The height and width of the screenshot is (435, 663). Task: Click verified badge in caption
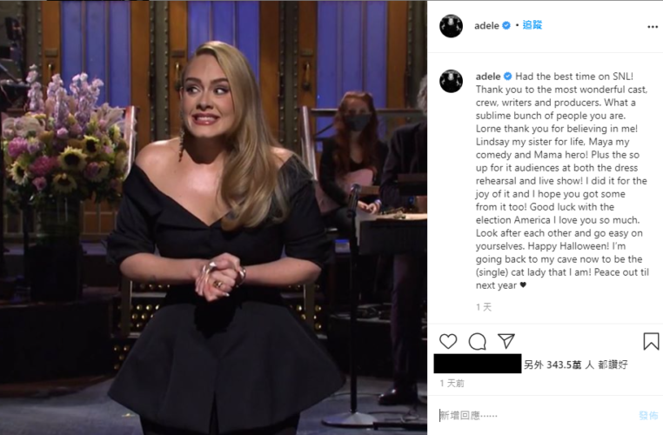(508, 77)
